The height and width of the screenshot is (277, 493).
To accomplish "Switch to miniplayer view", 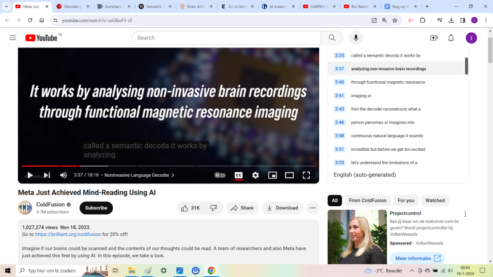I will 272,175.
